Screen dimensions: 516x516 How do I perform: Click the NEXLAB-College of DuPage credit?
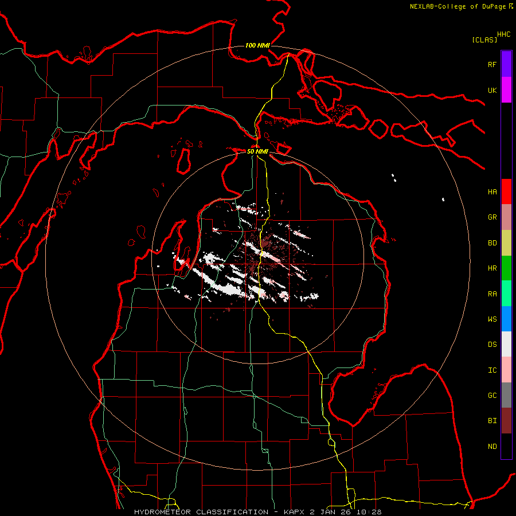pos(458,6)
